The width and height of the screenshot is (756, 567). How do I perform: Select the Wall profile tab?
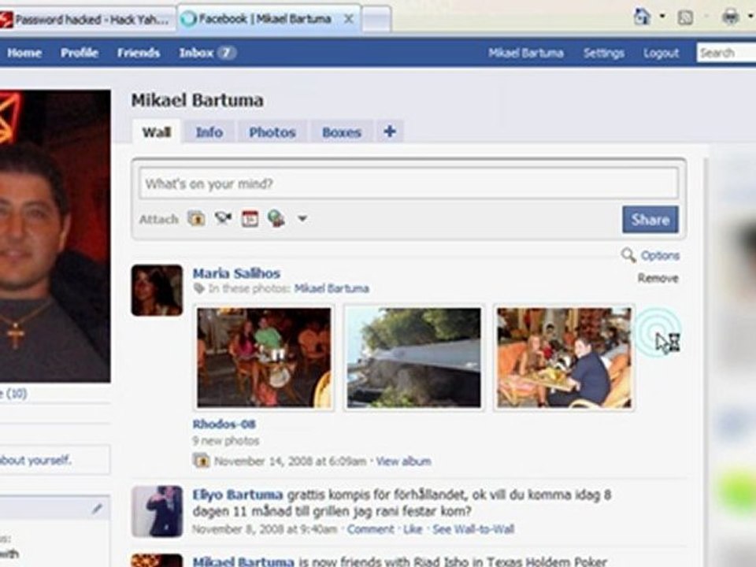(x=157, y=132)
